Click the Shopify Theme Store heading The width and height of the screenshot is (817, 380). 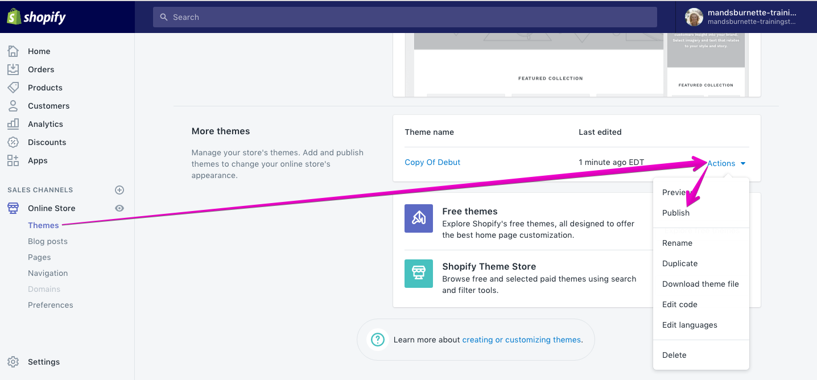pyautogui.click(x=489, y=266)
